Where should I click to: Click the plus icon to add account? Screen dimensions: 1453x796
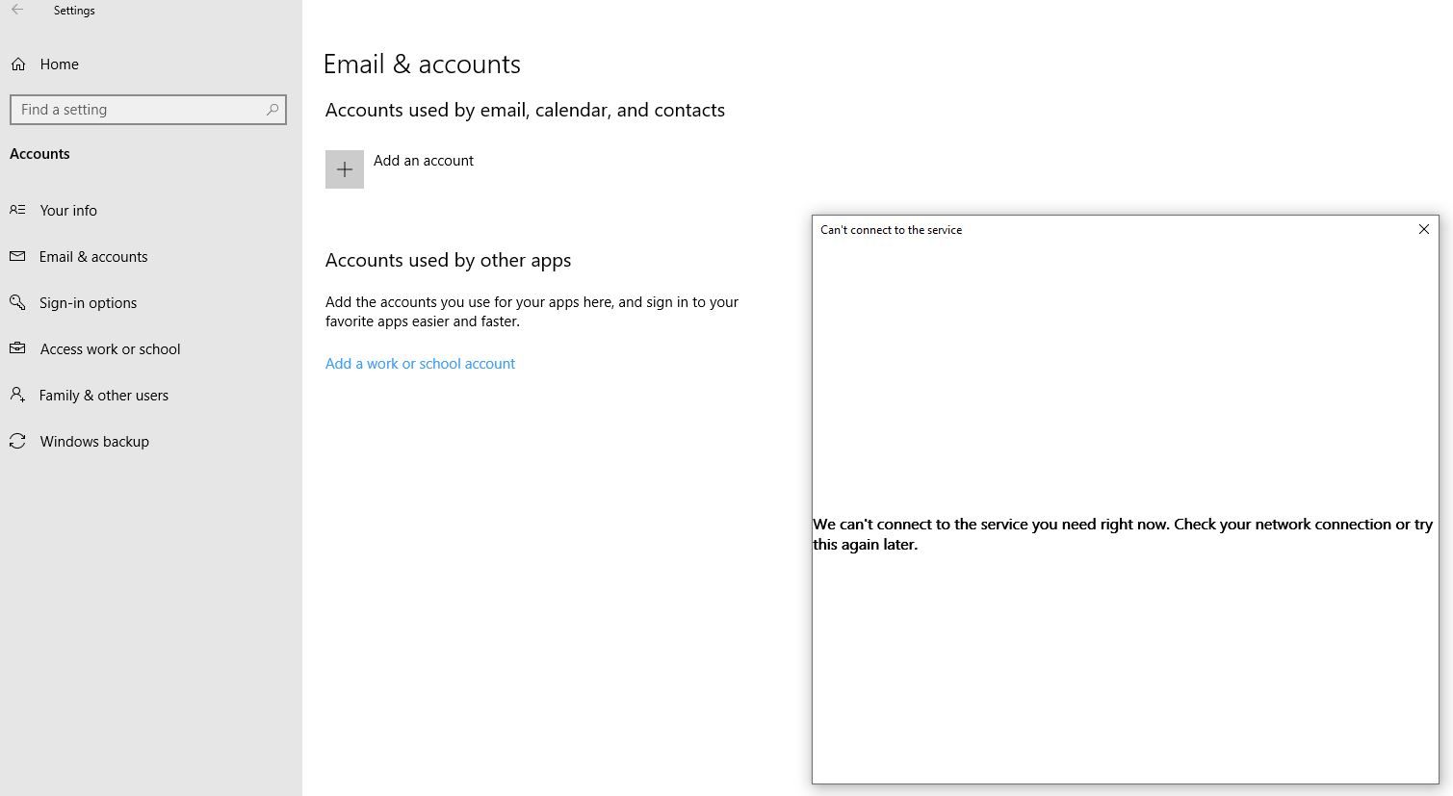point(345,169)
